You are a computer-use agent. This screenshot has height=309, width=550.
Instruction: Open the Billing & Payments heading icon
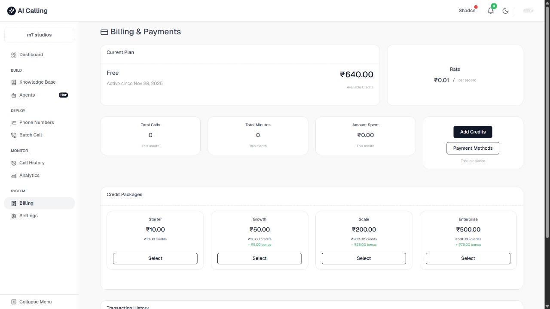click(104, 32)
